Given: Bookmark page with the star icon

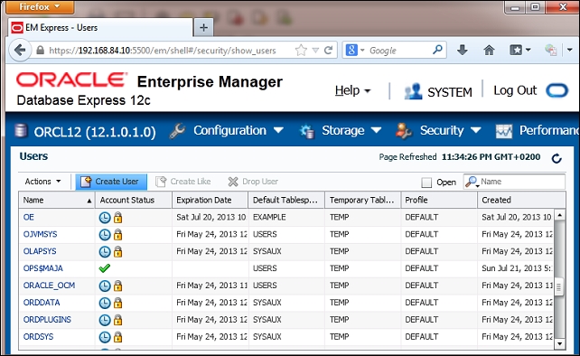Looking at the screenshot, I should (x=301, y=50).
